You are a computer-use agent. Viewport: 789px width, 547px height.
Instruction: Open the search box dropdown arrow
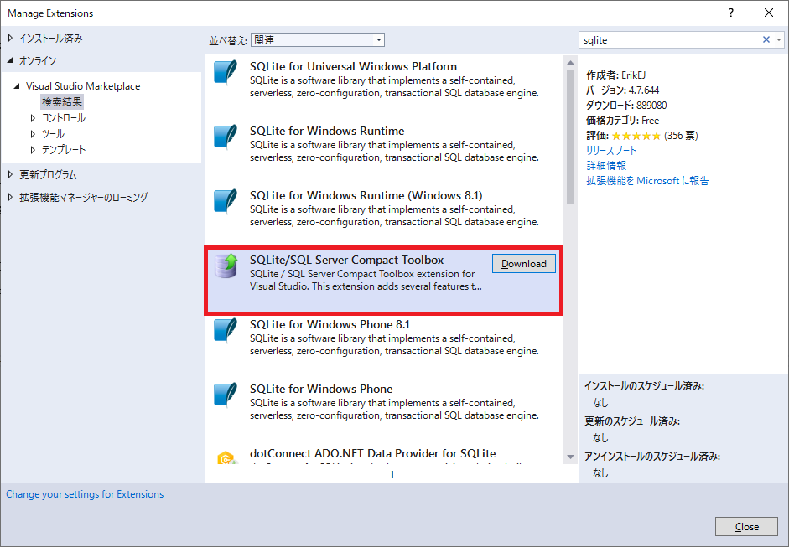point(779,39)
